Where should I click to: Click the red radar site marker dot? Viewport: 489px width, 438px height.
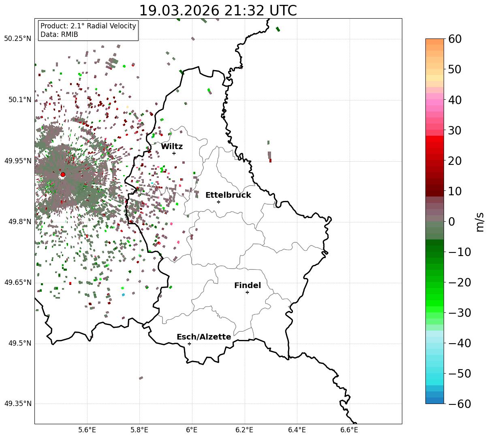click(63, 175)
